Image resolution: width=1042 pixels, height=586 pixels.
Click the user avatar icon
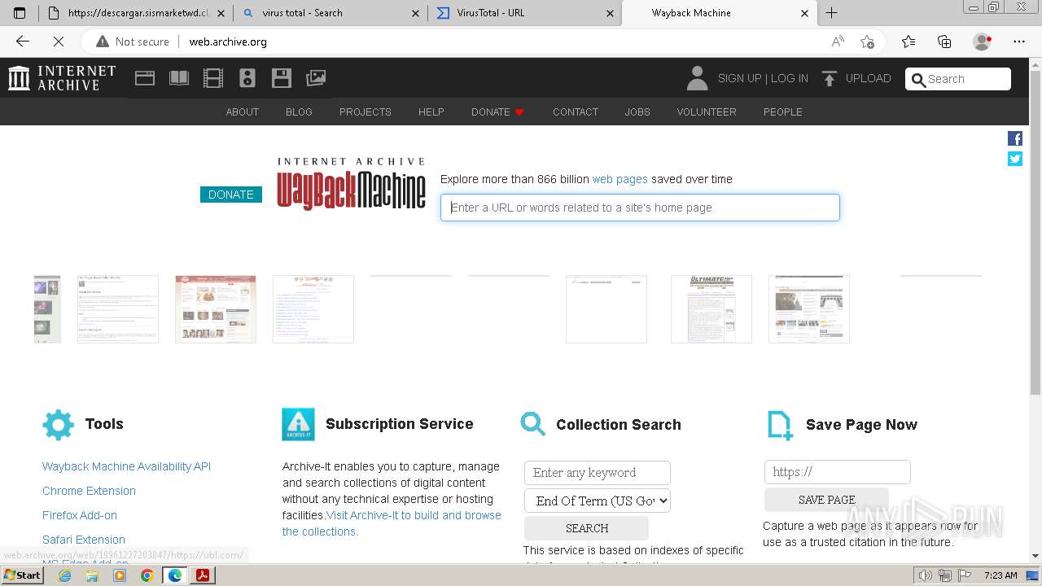pos(697,78)
